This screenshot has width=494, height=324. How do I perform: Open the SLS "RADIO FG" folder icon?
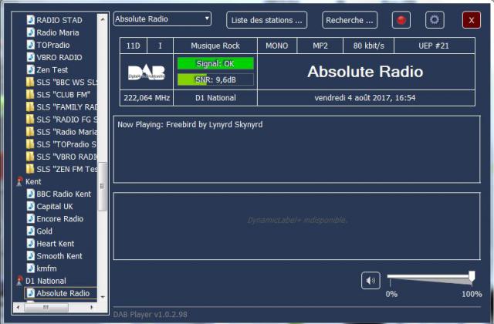pos(30,120)
